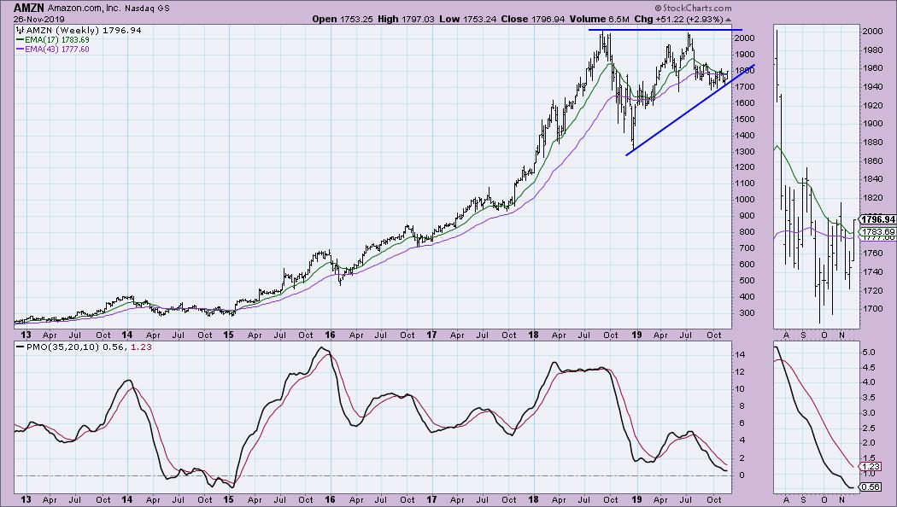The height and width of the screenshot is (507, 897).
Task: Click year 16 label under the price chart
Action: point(330,335)
